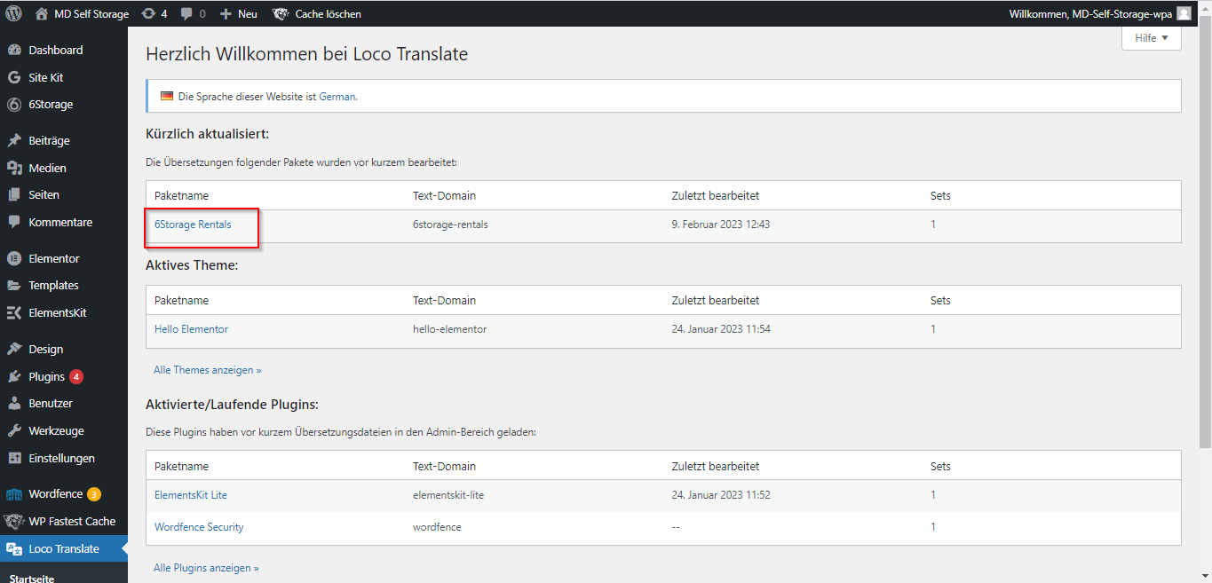Click the ElementsKit icon in sidebar
The image size is (1212, 583).
[x=14, y=312]
